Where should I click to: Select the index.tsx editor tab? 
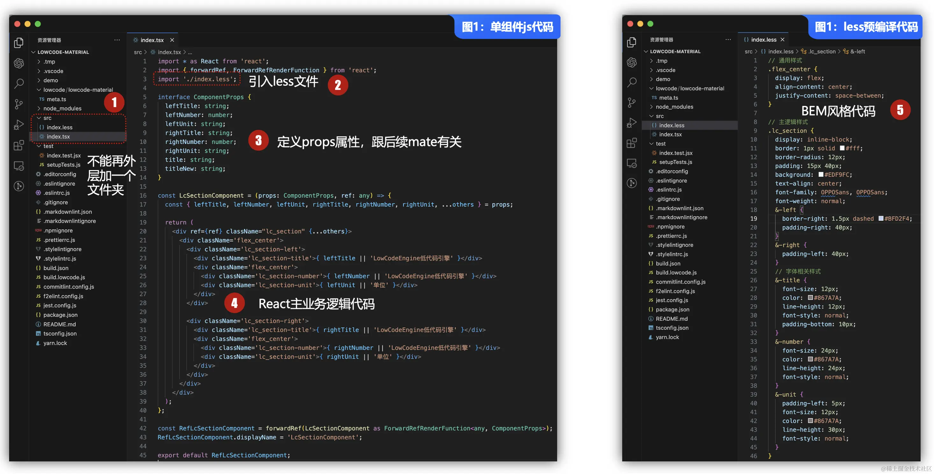152,40
